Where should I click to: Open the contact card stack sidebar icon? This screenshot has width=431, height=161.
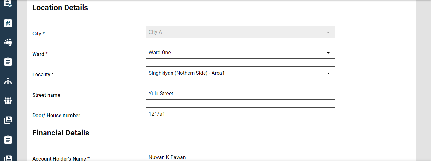8,120
